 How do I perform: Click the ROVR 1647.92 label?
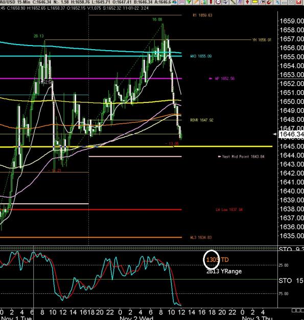tap(202, 120)
